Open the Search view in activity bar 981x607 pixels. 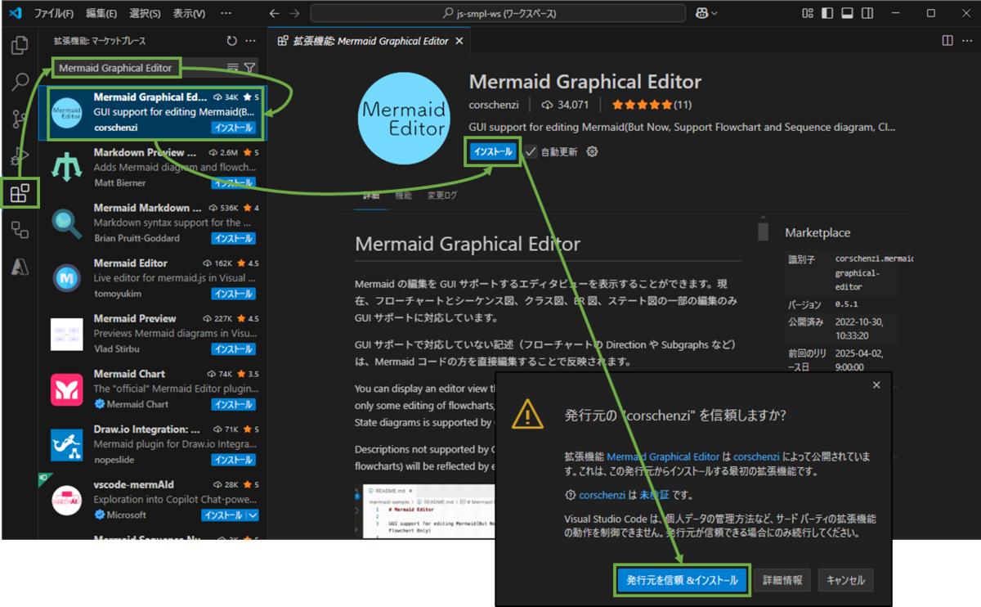(20, 82)
